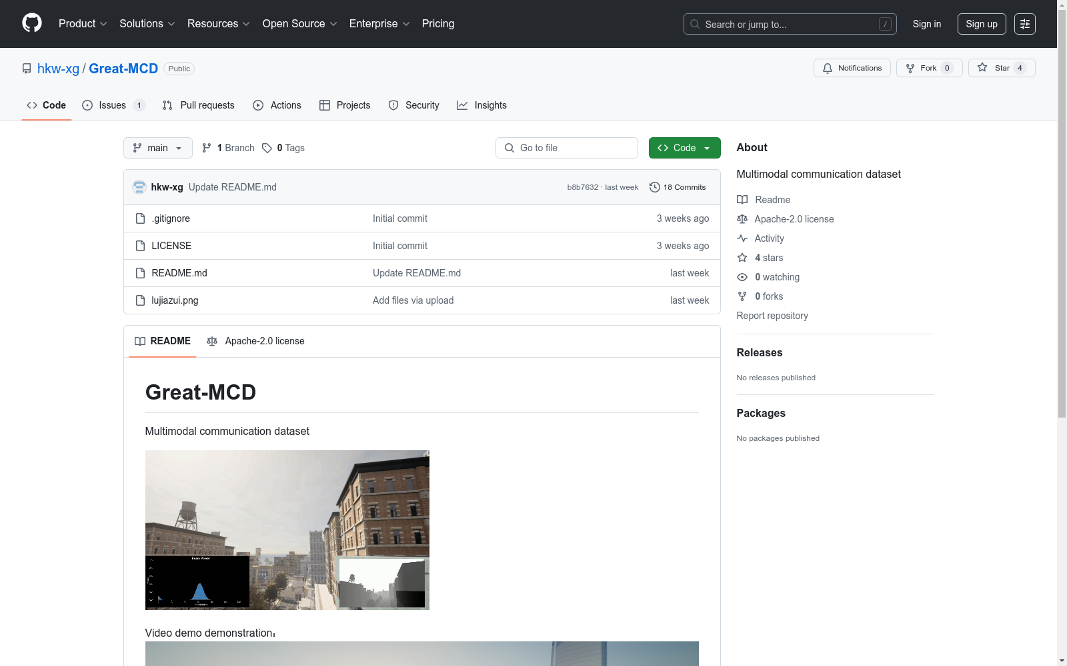Viewport: 1067px width, 666px height.
Task: Click the lujiazui.png file icon
Action: [x=140, y=300]
